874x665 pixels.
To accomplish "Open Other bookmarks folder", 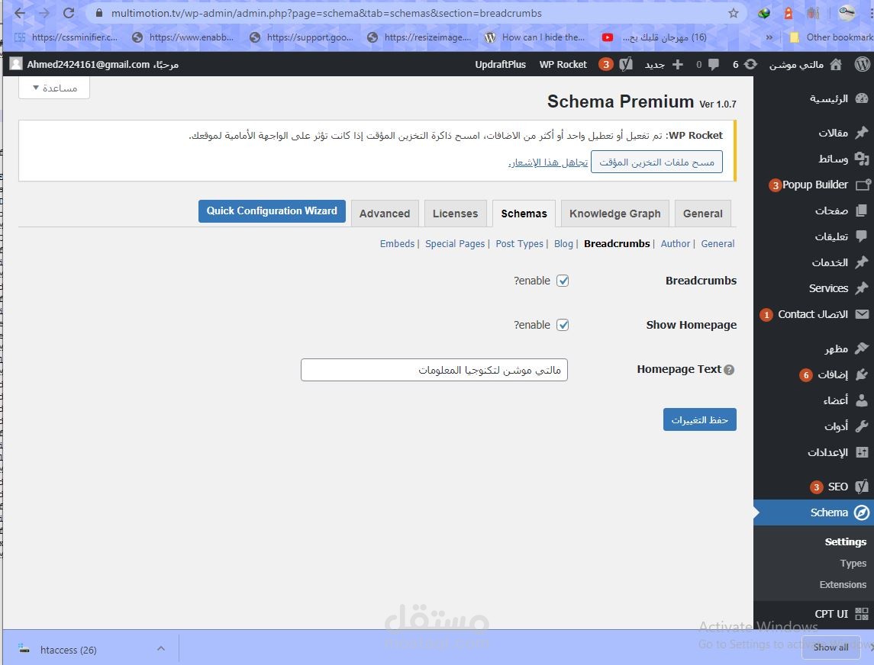I will click(x=831, y=37).
